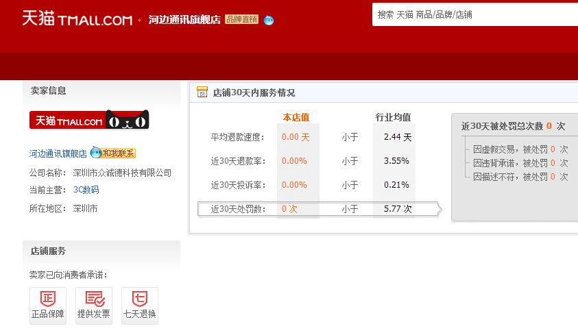Select the 卖家已向消费者承诺 text
The image size is (578, 335).
(68, 275)
